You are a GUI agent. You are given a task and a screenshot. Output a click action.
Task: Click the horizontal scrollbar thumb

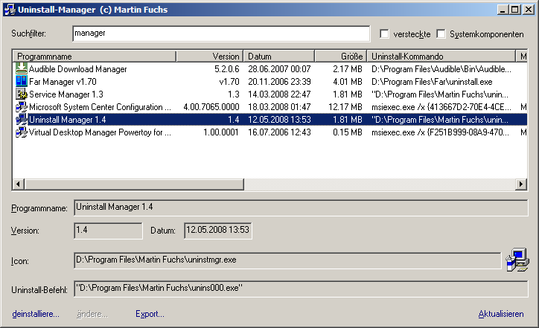point(134,184)
